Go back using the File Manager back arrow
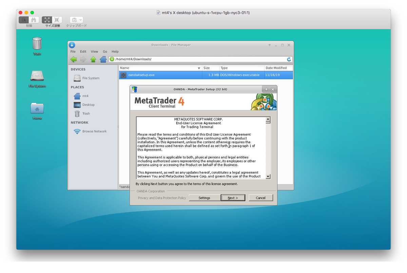Image resolution: width=407 pixels, height=273 pixels. point(74,59)
